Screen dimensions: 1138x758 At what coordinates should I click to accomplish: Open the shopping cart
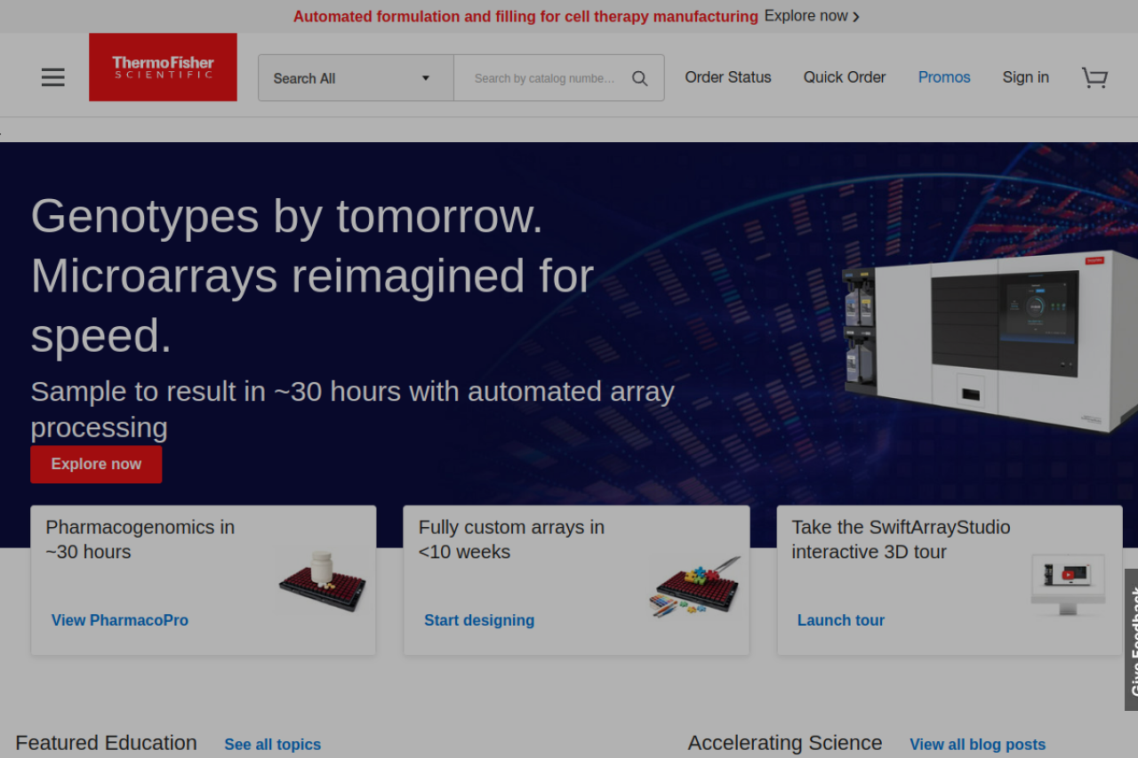[x=1094, y=78]
